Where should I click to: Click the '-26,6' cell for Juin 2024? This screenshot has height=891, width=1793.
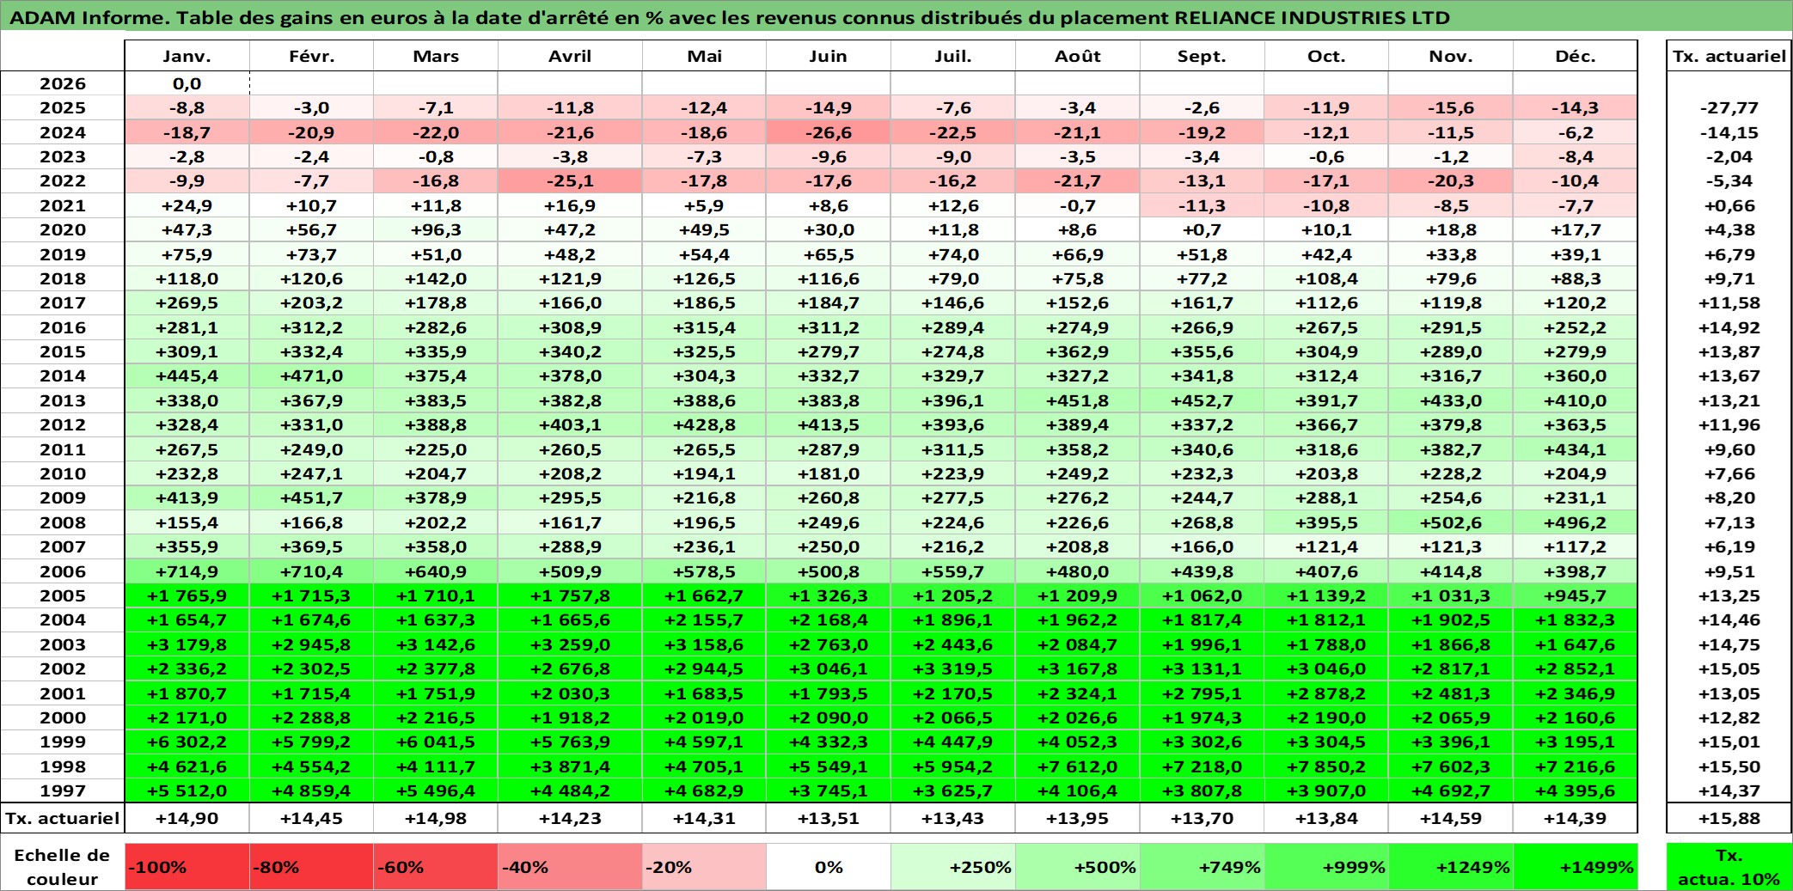829,132
